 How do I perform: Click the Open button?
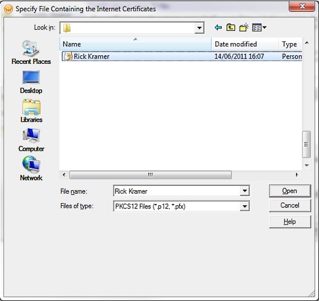pos(290,191)
